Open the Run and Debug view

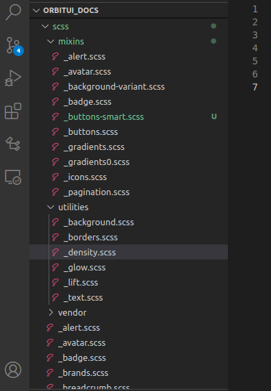tap(13, 78)
